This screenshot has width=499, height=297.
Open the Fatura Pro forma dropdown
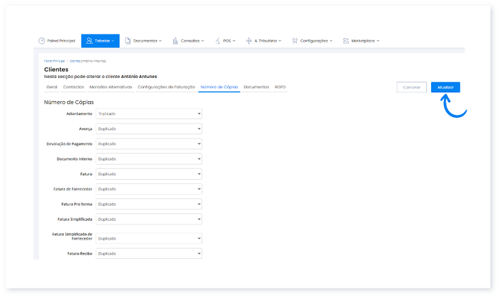click(149, 204)
